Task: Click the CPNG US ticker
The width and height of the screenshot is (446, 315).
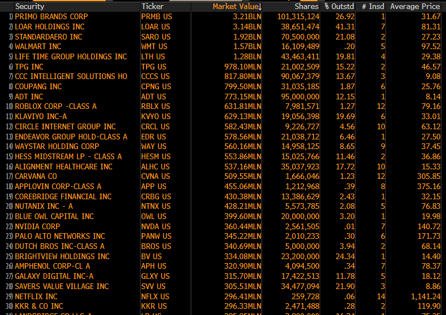Action: (x=156, y=86)
